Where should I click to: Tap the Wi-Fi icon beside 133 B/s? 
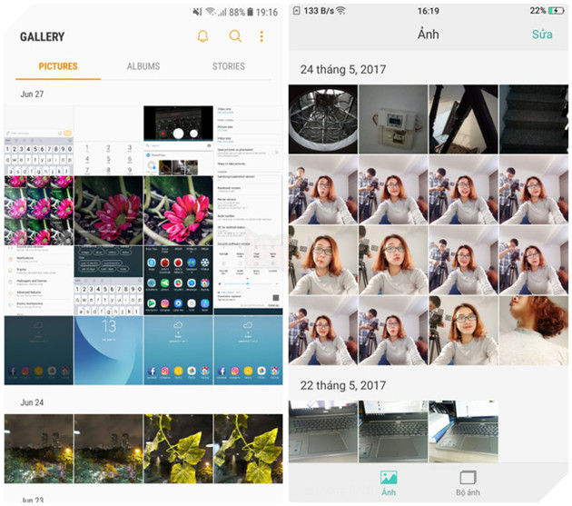click(x=340, y=11)
